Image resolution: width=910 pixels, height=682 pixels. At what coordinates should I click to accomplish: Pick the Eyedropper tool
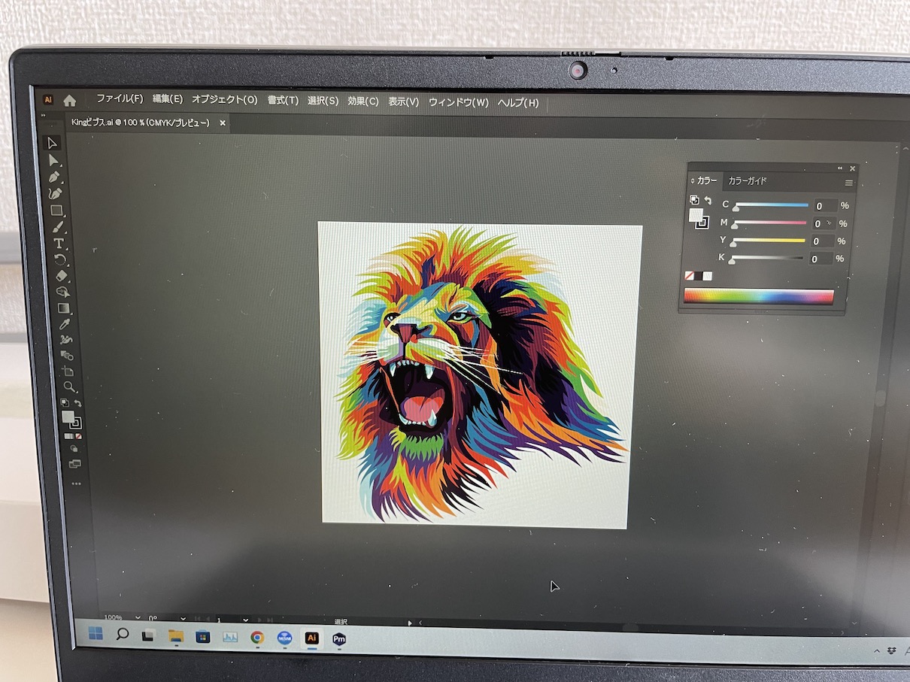(65, 324)
